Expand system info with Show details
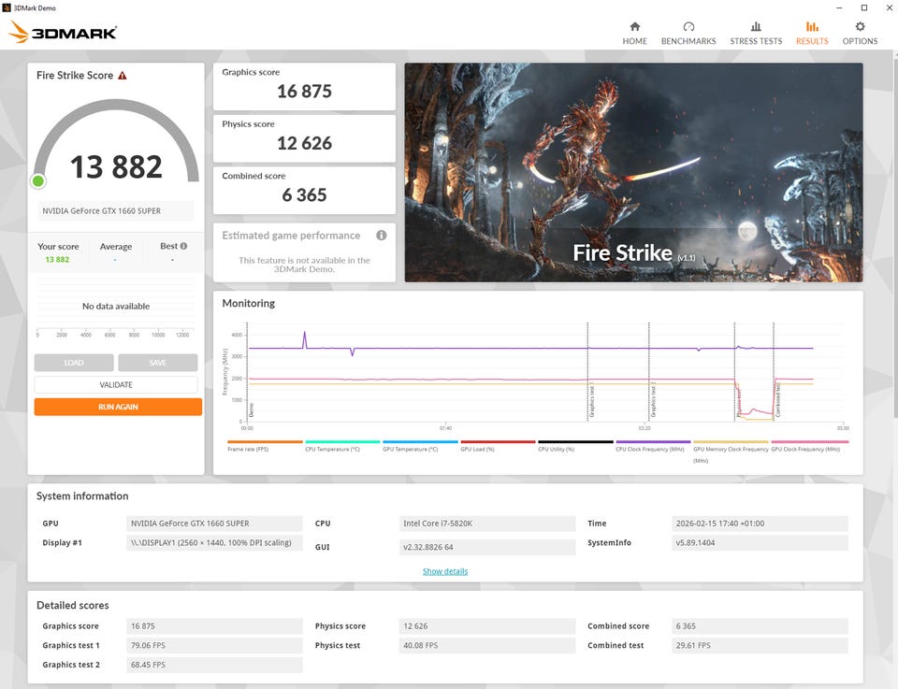Image resolution: width=898 pixels, height=689 pixels. (x=445, y=571)
